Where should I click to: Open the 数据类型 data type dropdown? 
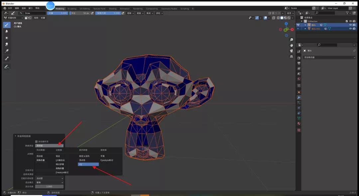coord(49,145)
